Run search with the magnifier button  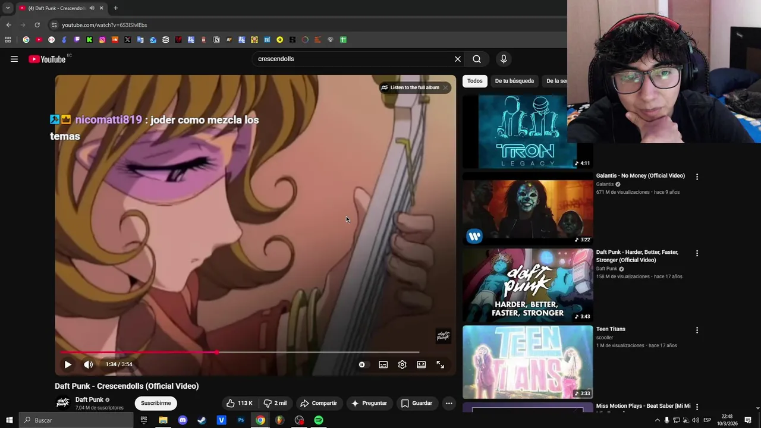click(477, 59)
